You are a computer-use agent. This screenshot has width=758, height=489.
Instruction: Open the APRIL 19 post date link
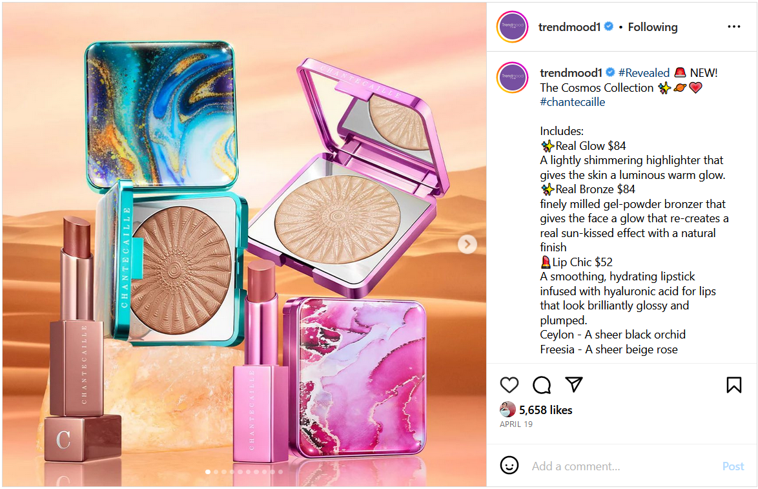516,424
